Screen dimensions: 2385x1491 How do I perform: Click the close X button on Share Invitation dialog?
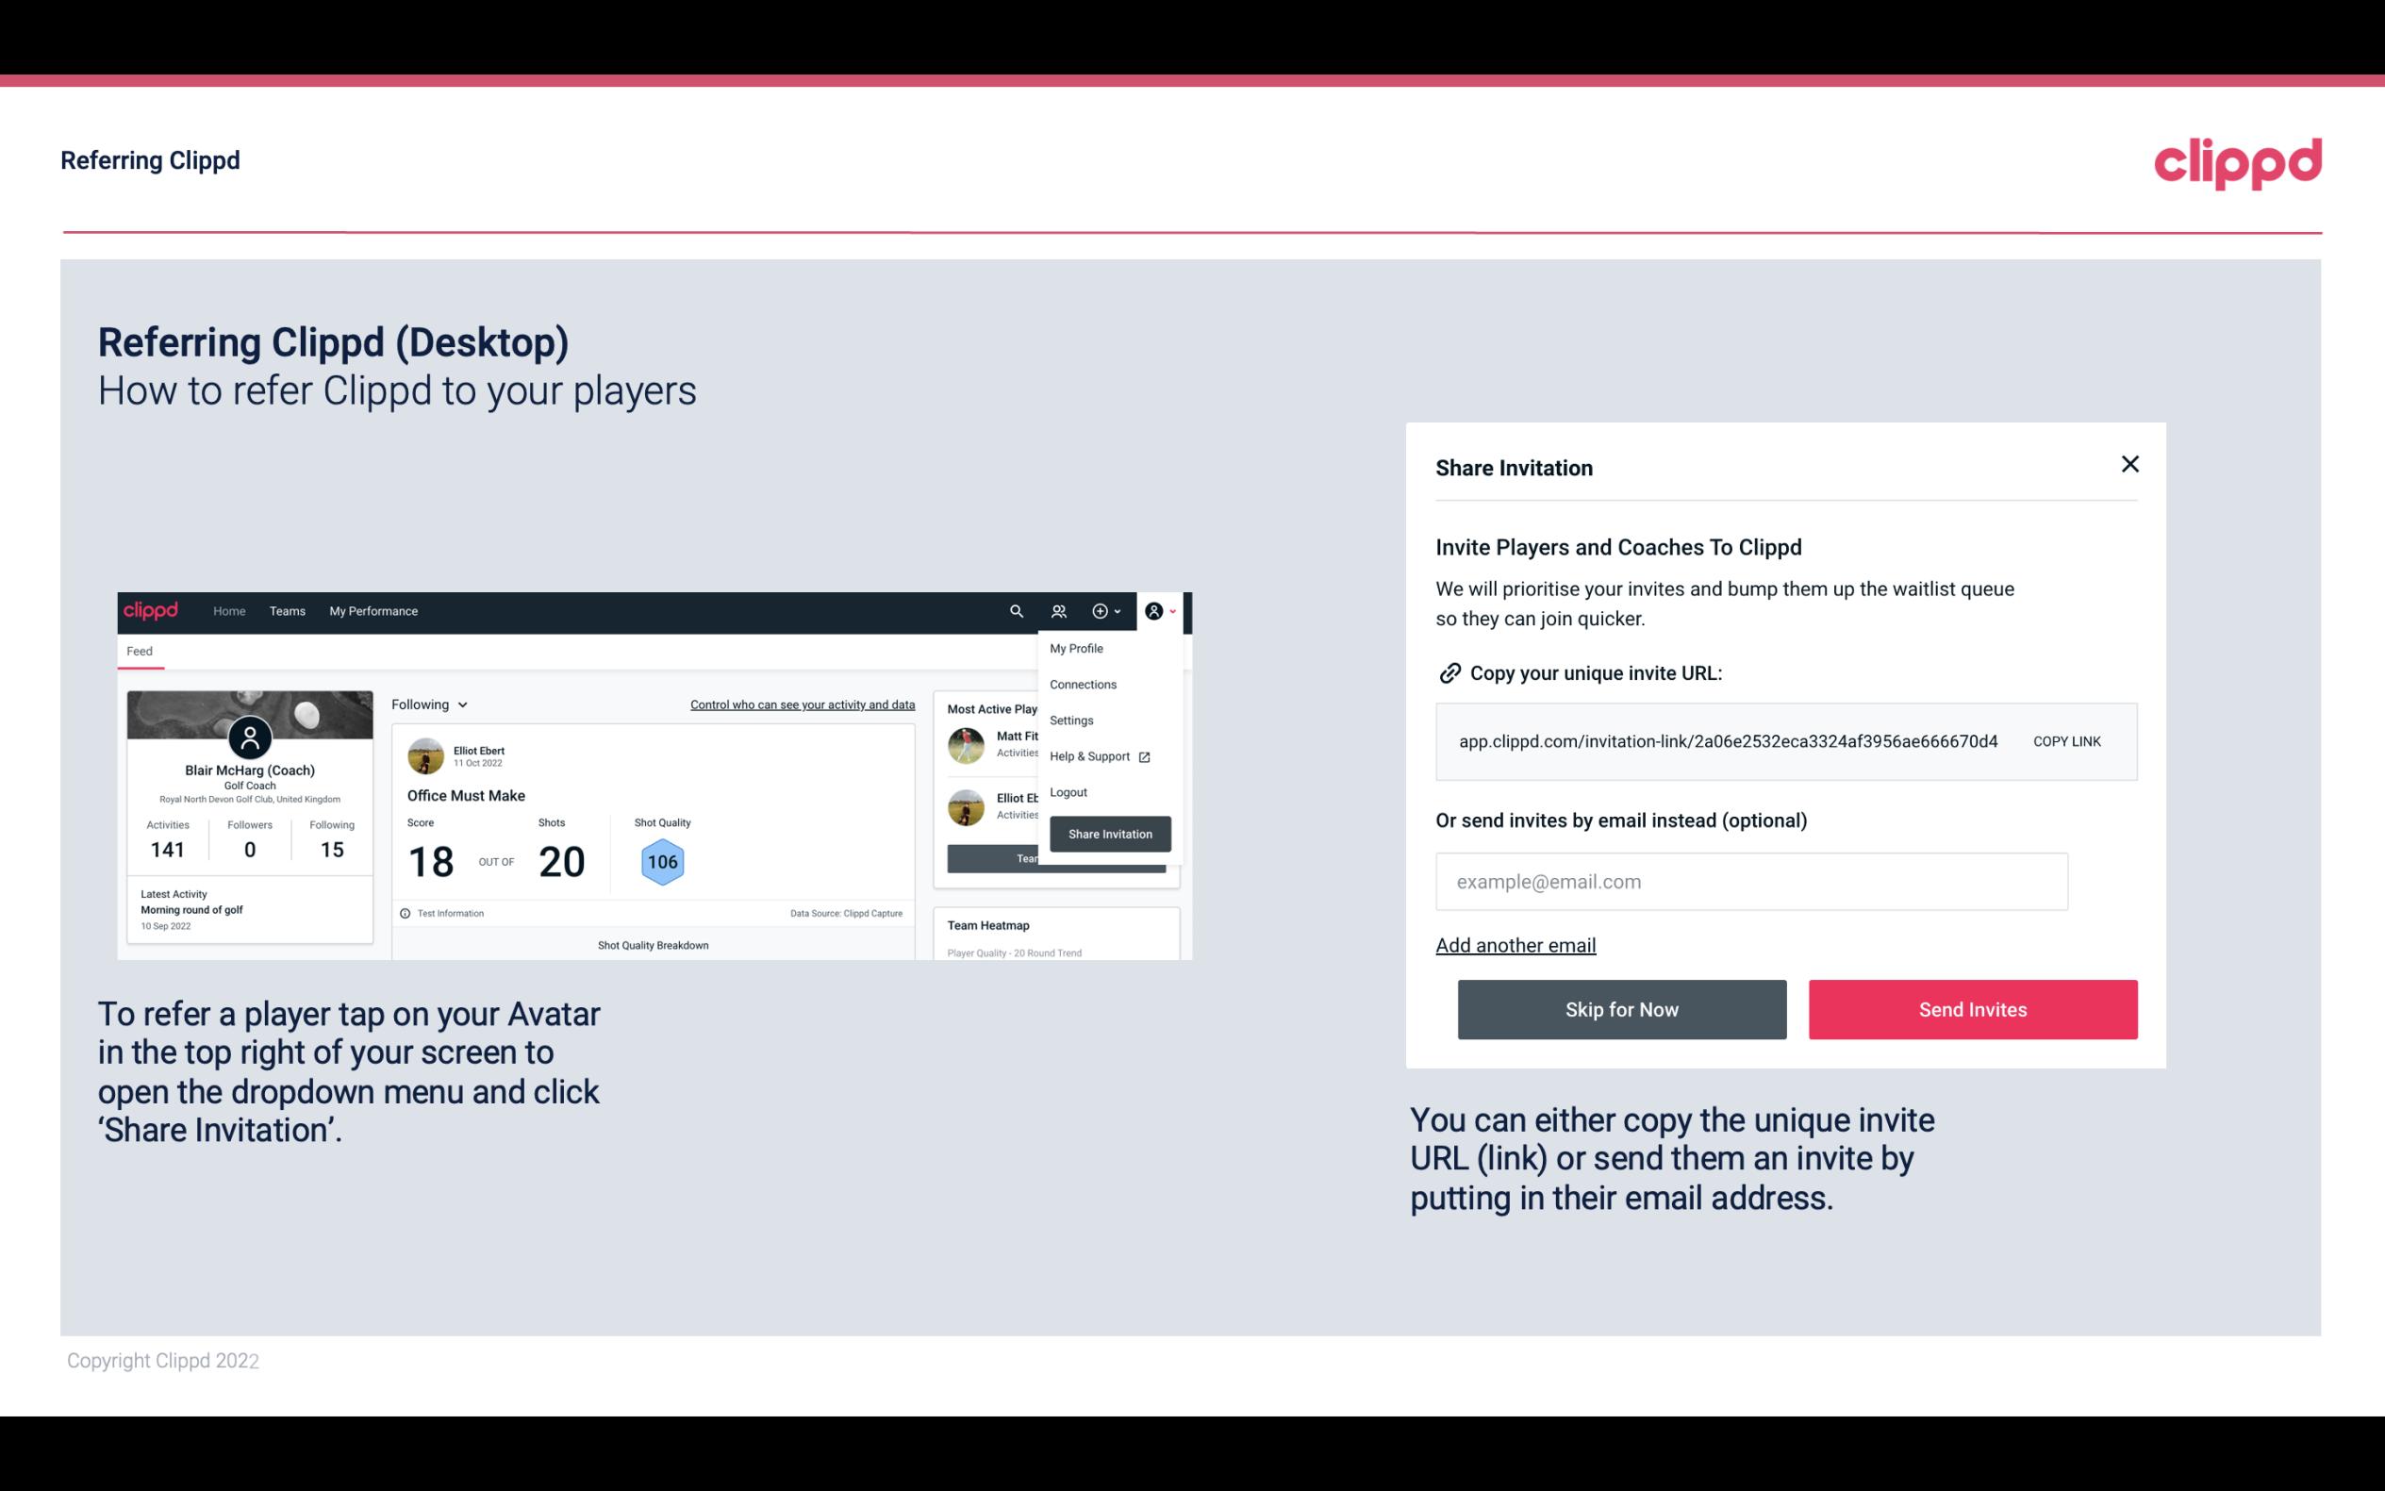click(2129, 464)
